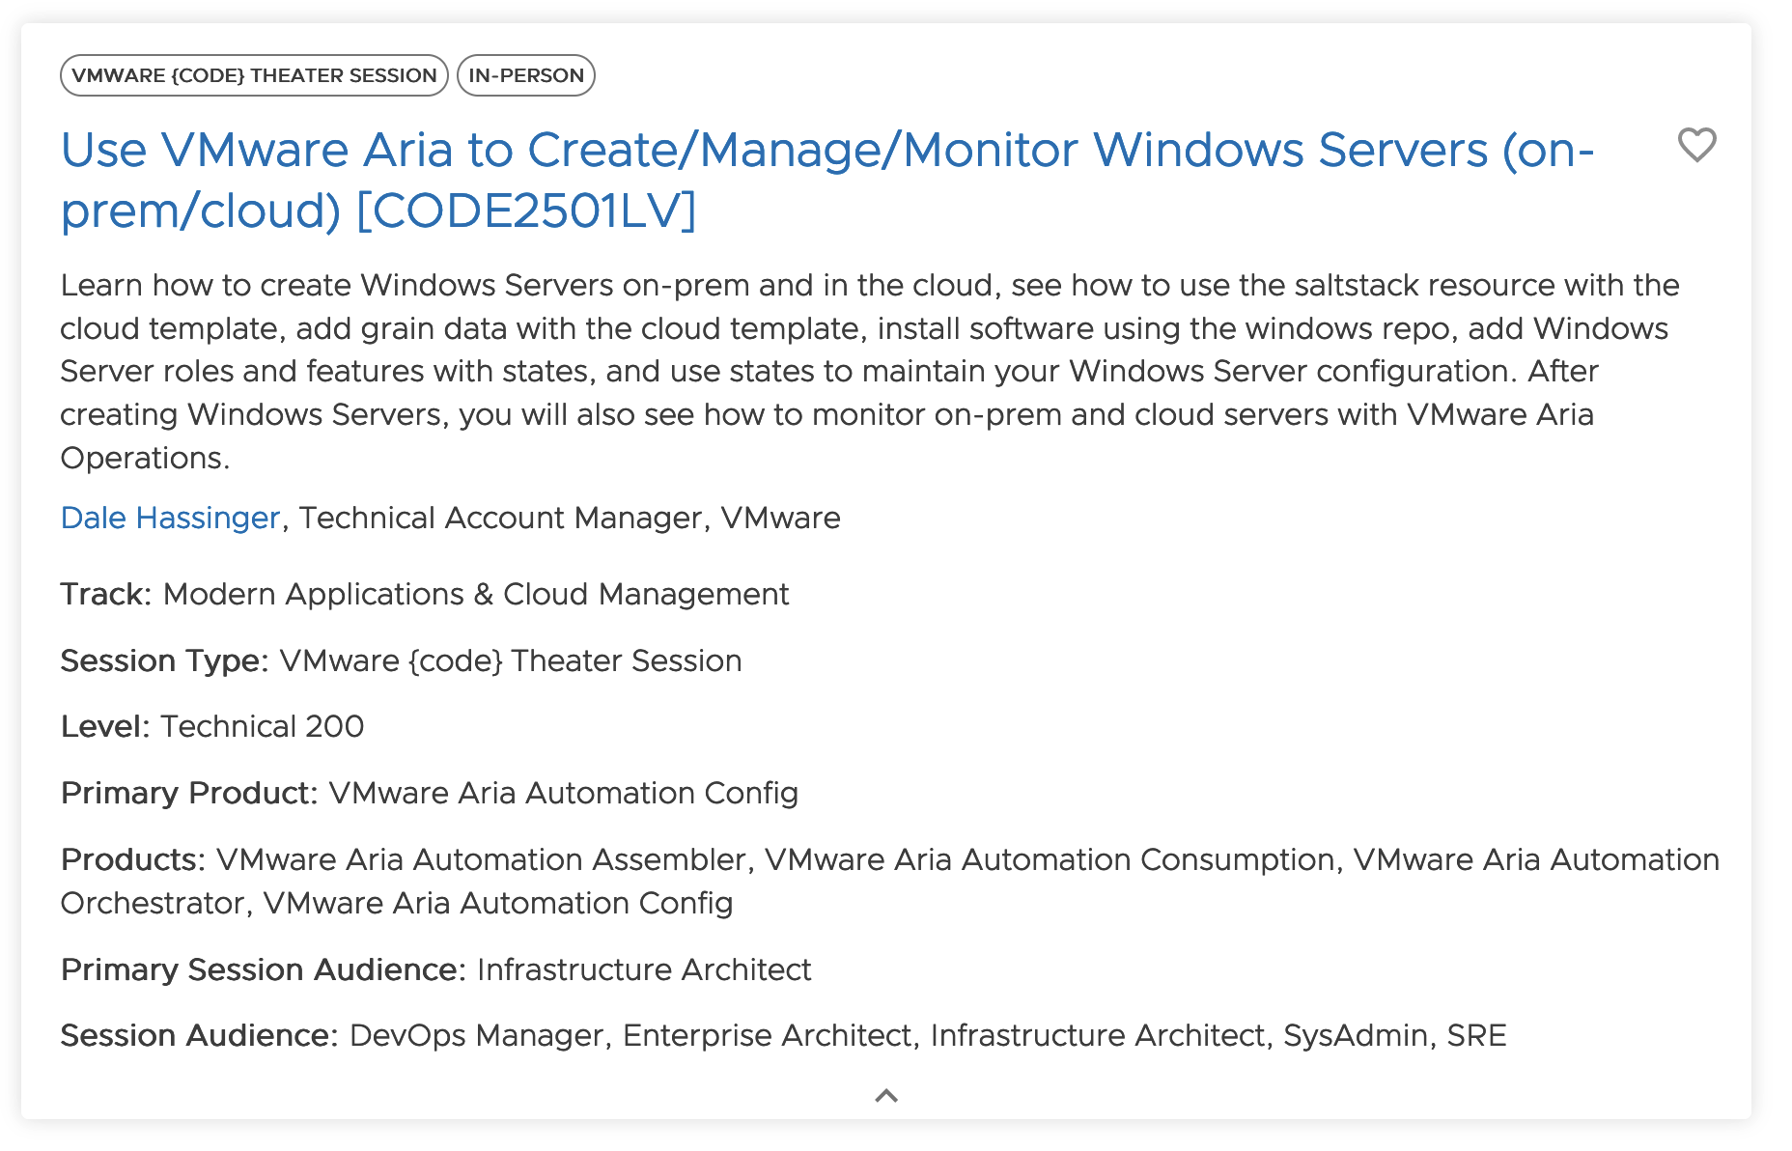The width and height of the screenshot is (1792, 1151).
Task: Click the Track label
Action: pyautogui.click(x=106, y=594)
